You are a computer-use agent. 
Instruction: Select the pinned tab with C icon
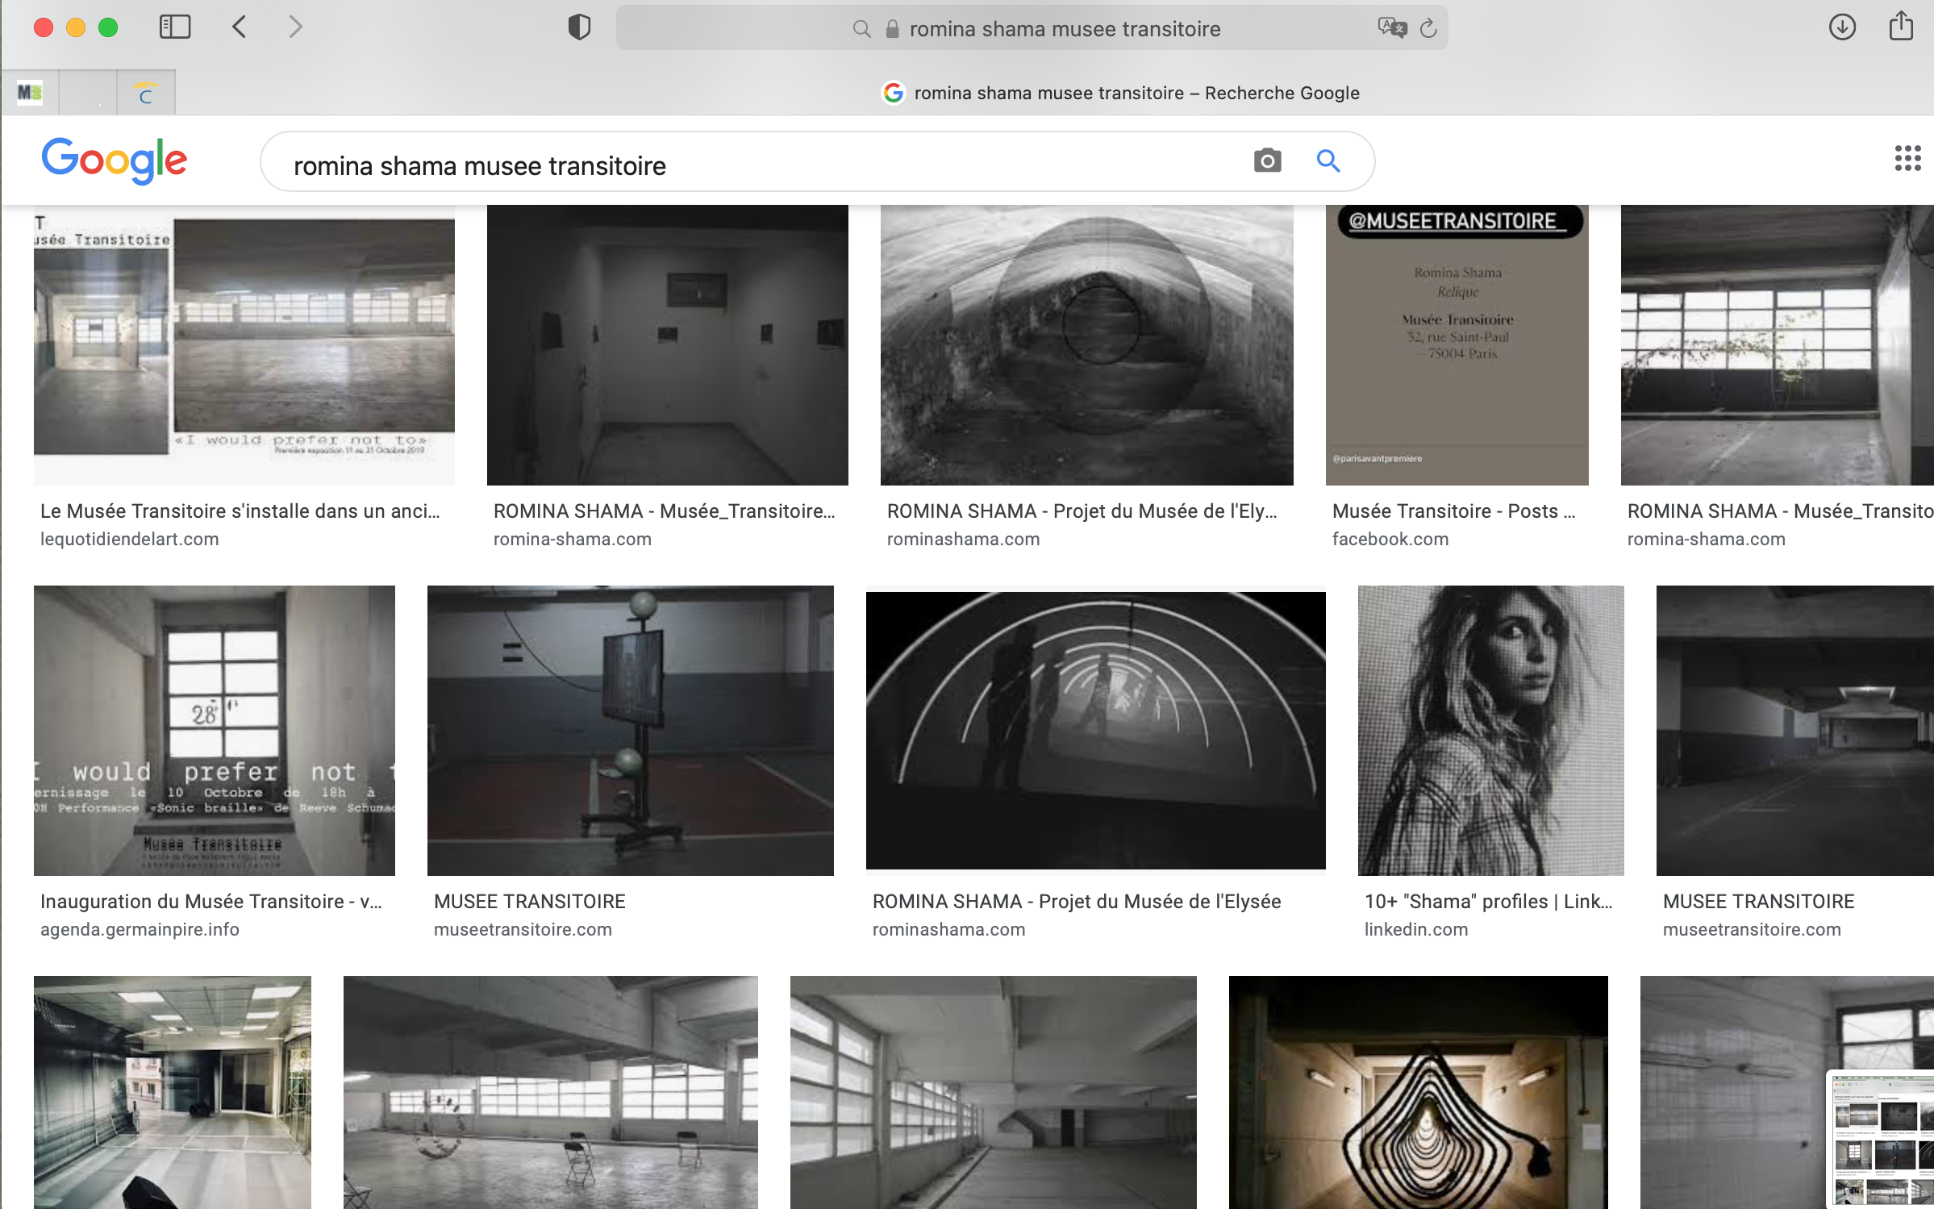pos(146,93)
